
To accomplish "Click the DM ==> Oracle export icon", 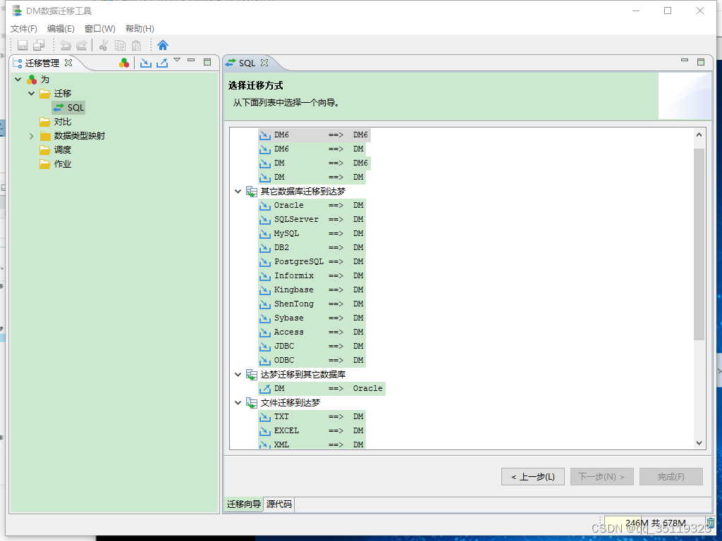I will tap(265, 389).
